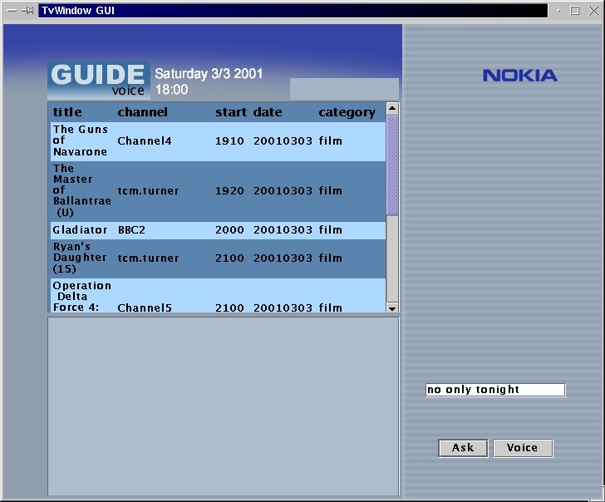Click the Ask button
This screenshot has height=502, width=605.
(463, 448)
